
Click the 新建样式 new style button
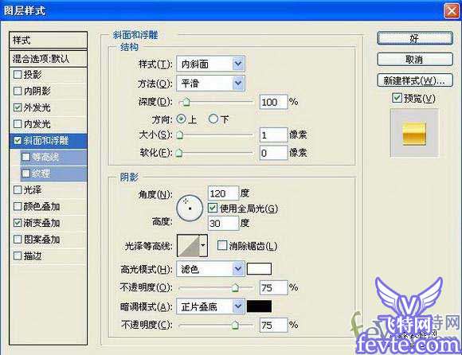pyautogui.click(x=415, y=80)
